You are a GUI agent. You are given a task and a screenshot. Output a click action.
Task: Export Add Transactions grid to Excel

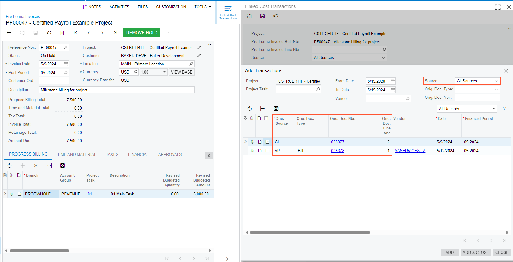coord(276,109)
